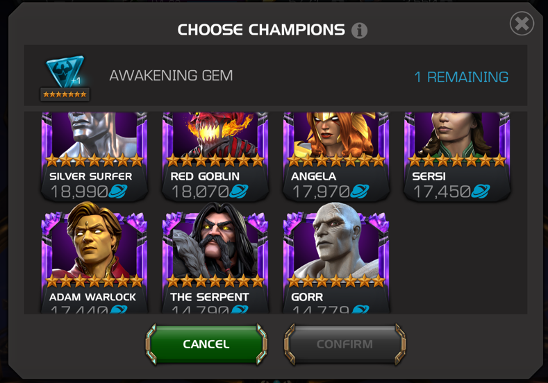Click Angela's cosmic class icon
This screenshot has height=383, width=548.
click(360, 191)
